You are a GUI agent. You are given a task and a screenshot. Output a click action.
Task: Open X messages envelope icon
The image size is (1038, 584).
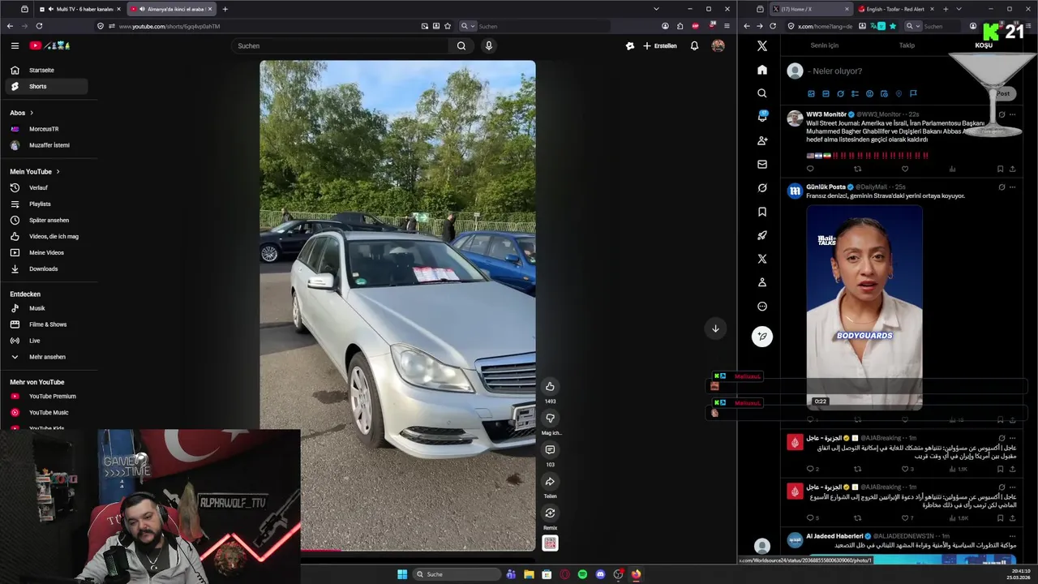[x=761, y=164]
